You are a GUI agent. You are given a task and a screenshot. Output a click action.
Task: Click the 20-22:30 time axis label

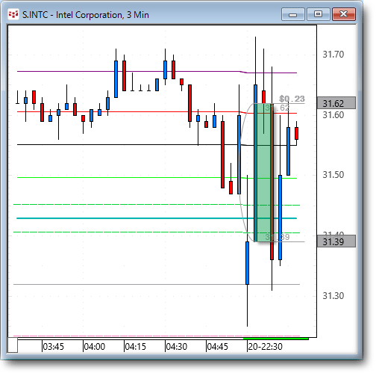(x=265, y=347)
